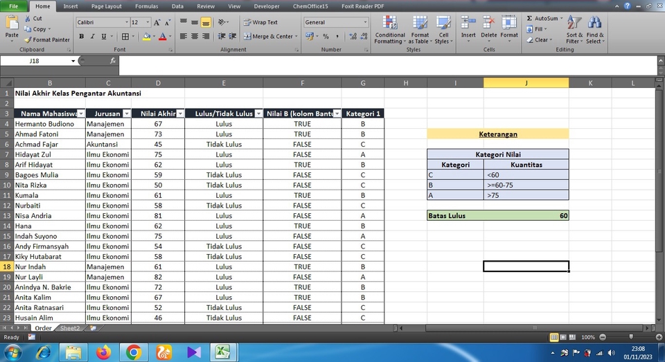Click the Fill button
665x362 pixels.
pos(537,29)
